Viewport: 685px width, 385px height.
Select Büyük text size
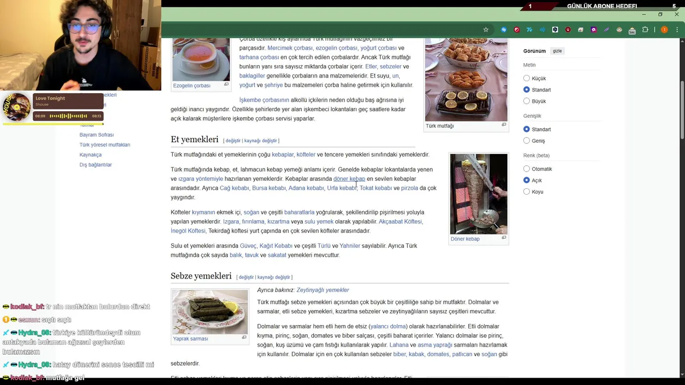(527, 101)
